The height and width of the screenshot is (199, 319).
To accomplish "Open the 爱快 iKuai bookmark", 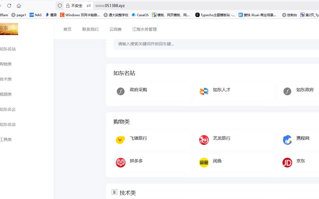I will click(257, 15).
